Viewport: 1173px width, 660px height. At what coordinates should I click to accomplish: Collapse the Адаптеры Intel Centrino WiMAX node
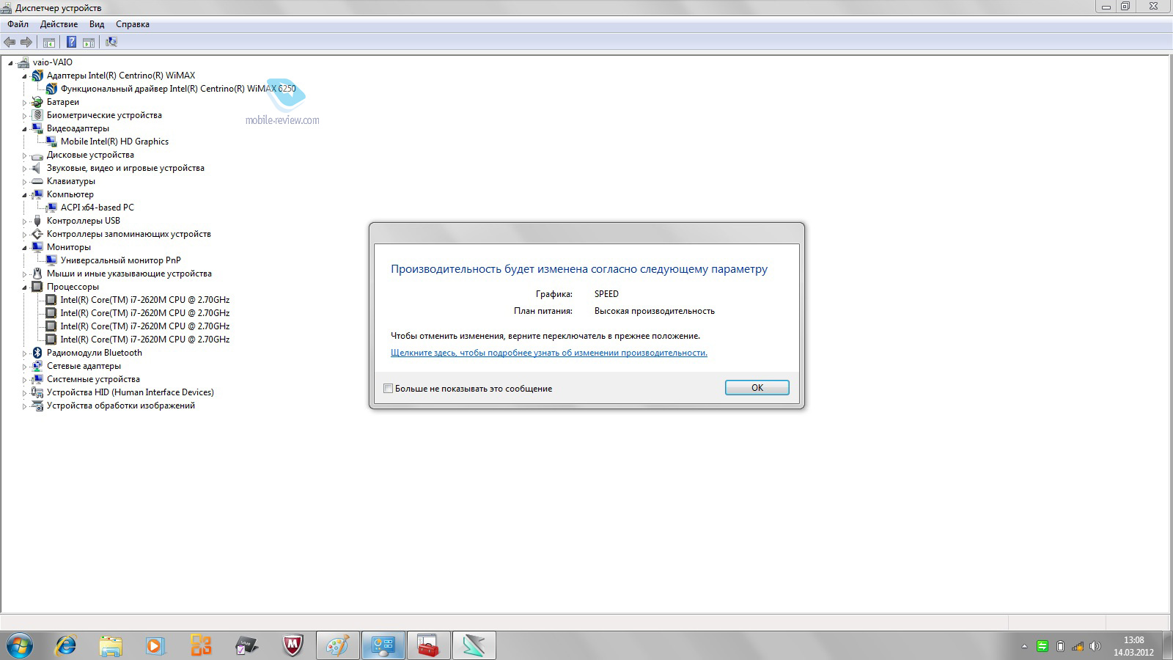click(24, 76)
